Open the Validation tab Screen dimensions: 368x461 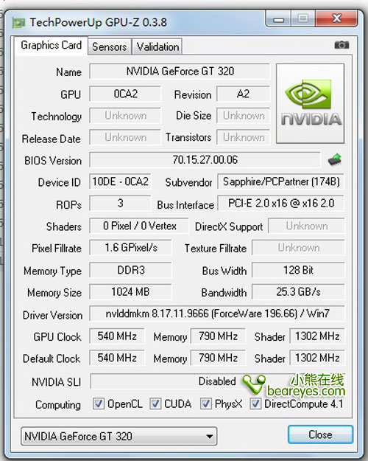point(158,46)
